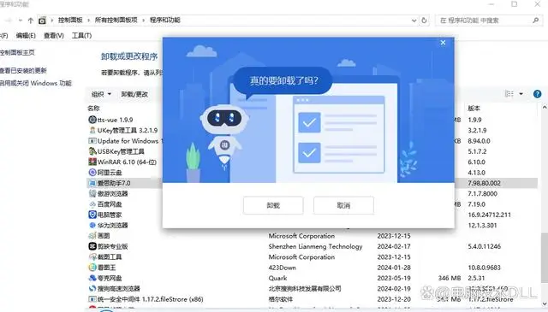This screenshot has height=312, width=548.
Task: Confirm uninstall with the 卸载 dialog button
Action: click(273, 205)
